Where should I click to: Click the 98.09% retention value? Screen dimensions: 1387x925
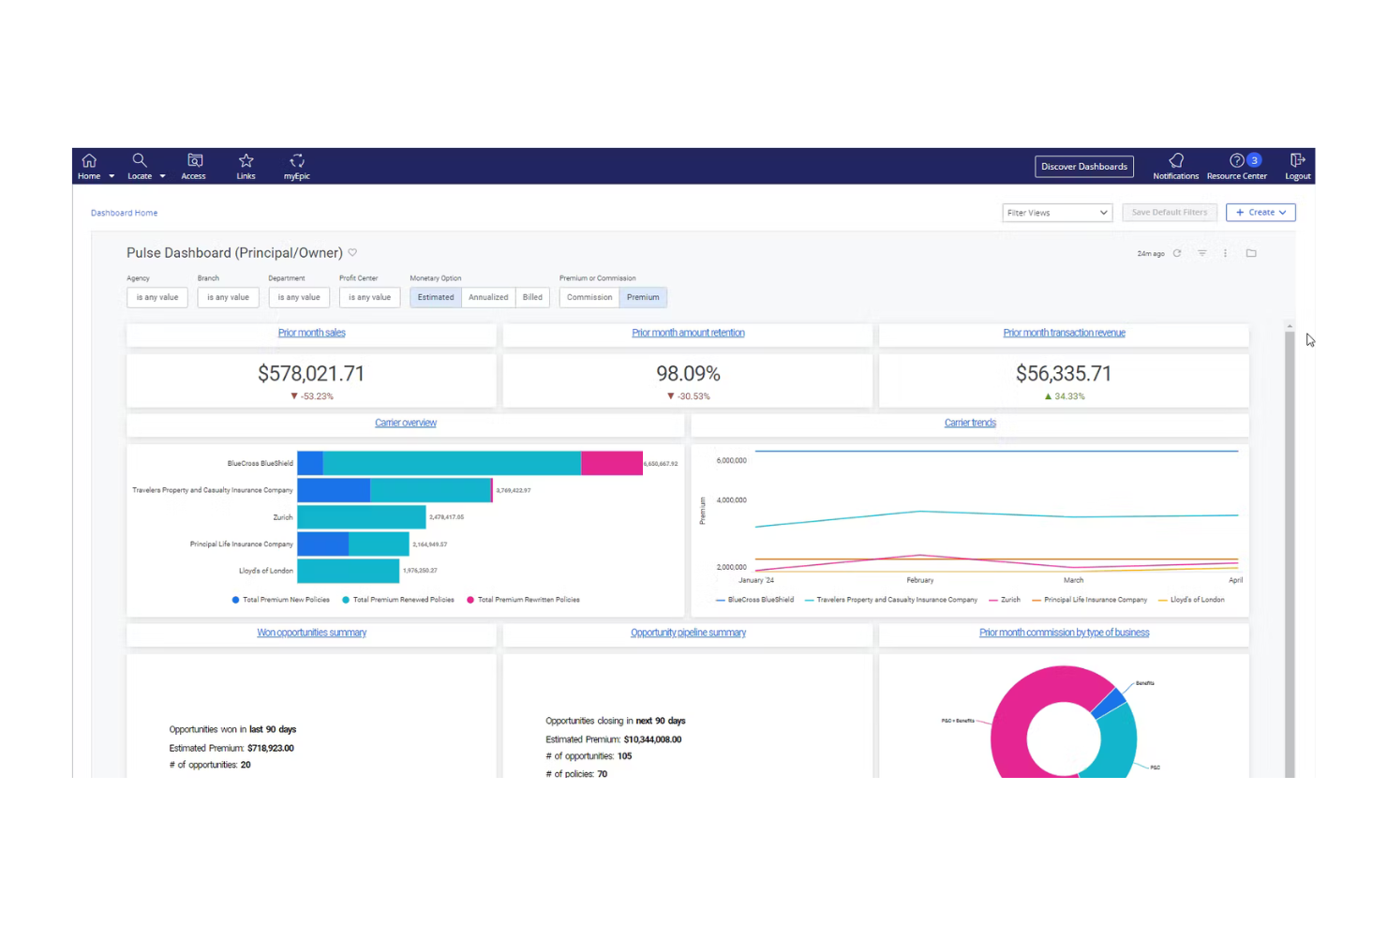pyautogui.click(x=688, y=374)
